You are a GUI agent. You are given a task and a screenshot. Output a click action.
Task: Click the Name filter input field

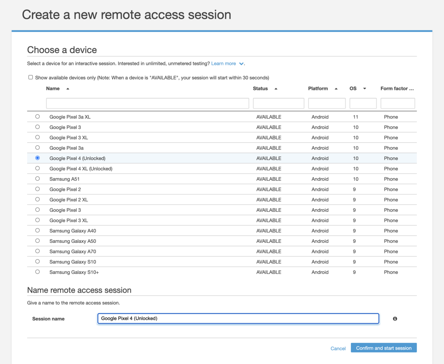147,103
